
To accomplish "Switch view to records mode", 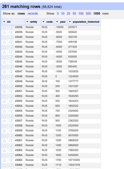I will click(x=33, y=14).
